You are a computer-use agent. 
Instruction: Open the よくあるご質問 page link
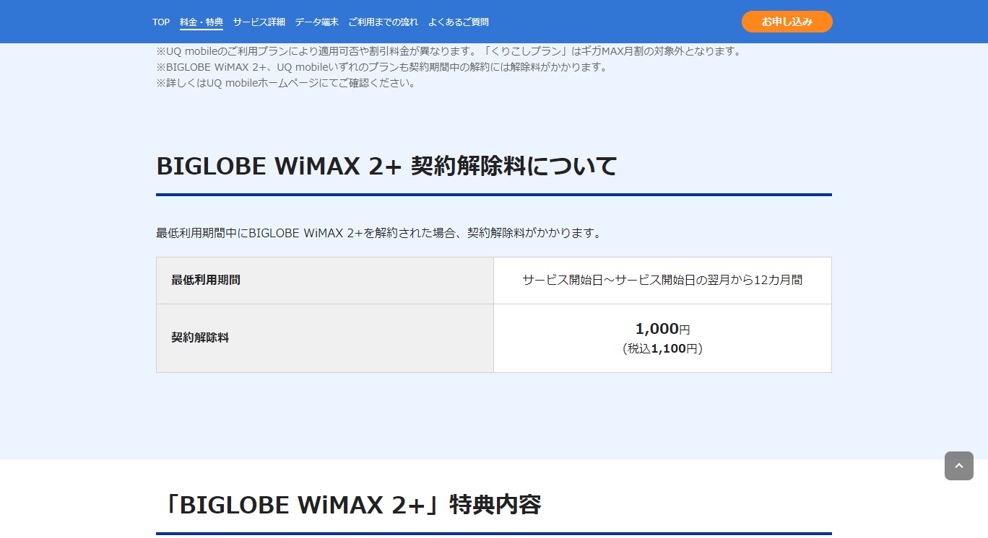458,22
